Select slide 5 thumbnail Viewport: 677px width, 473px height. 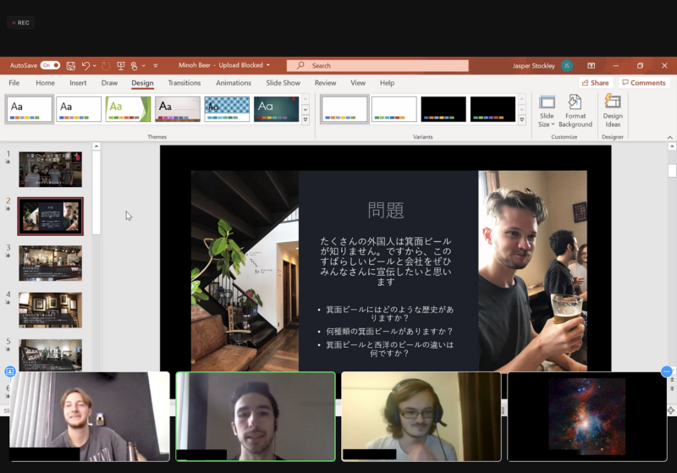pyautogui.click(x=51, y=355)
